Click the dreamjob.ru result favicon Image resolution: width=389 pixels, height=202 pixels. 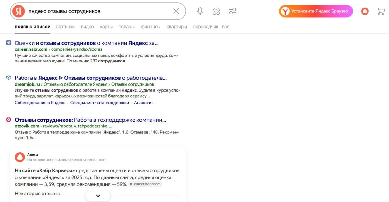8,78
